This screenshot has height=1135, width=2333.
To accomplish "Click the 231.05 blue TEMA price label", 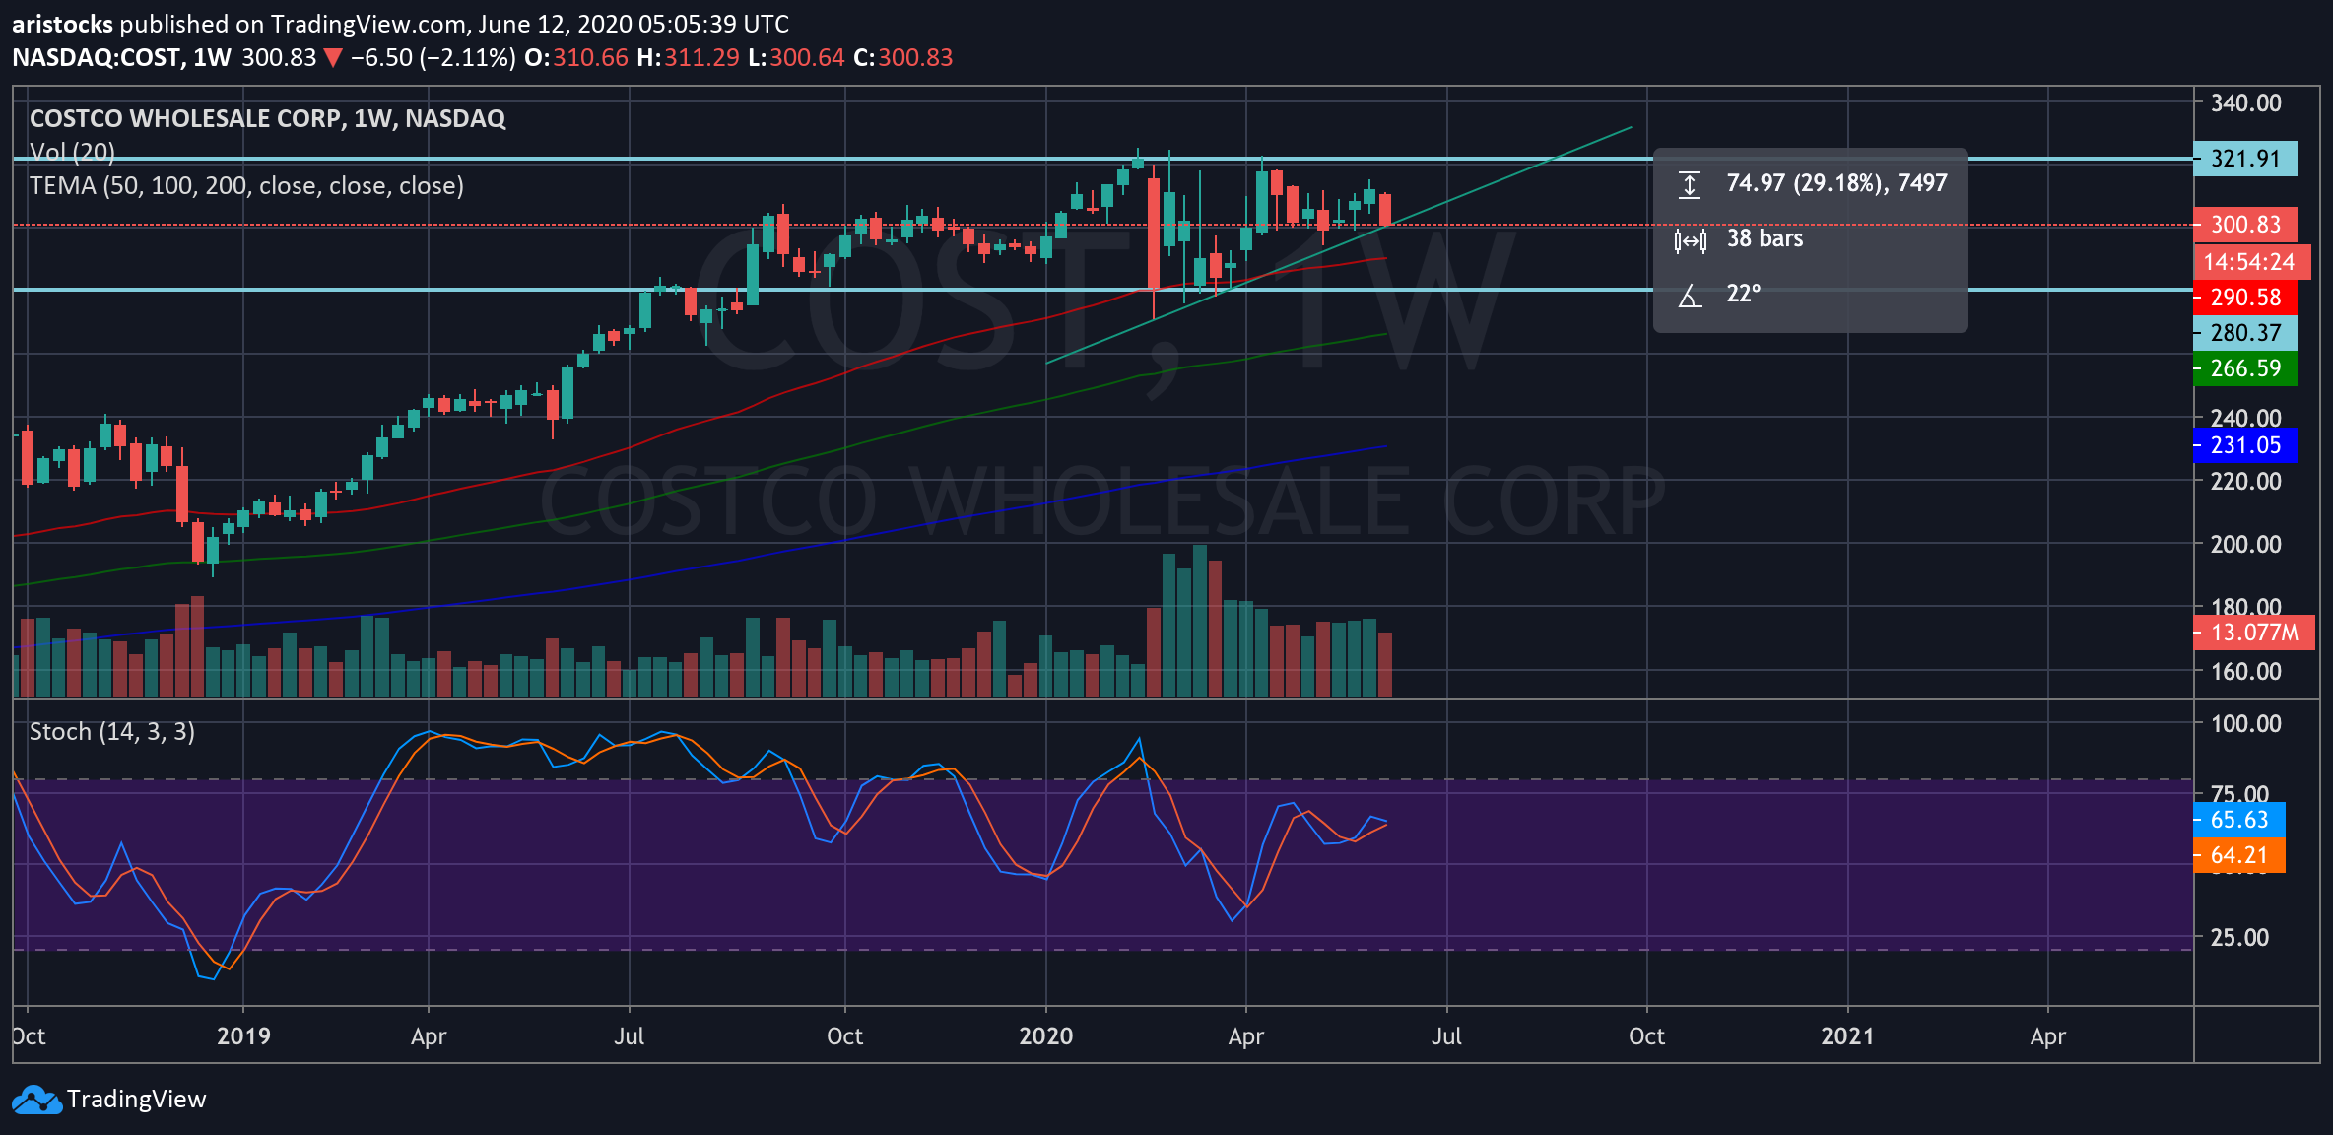I will click(x=2245, y=445).
